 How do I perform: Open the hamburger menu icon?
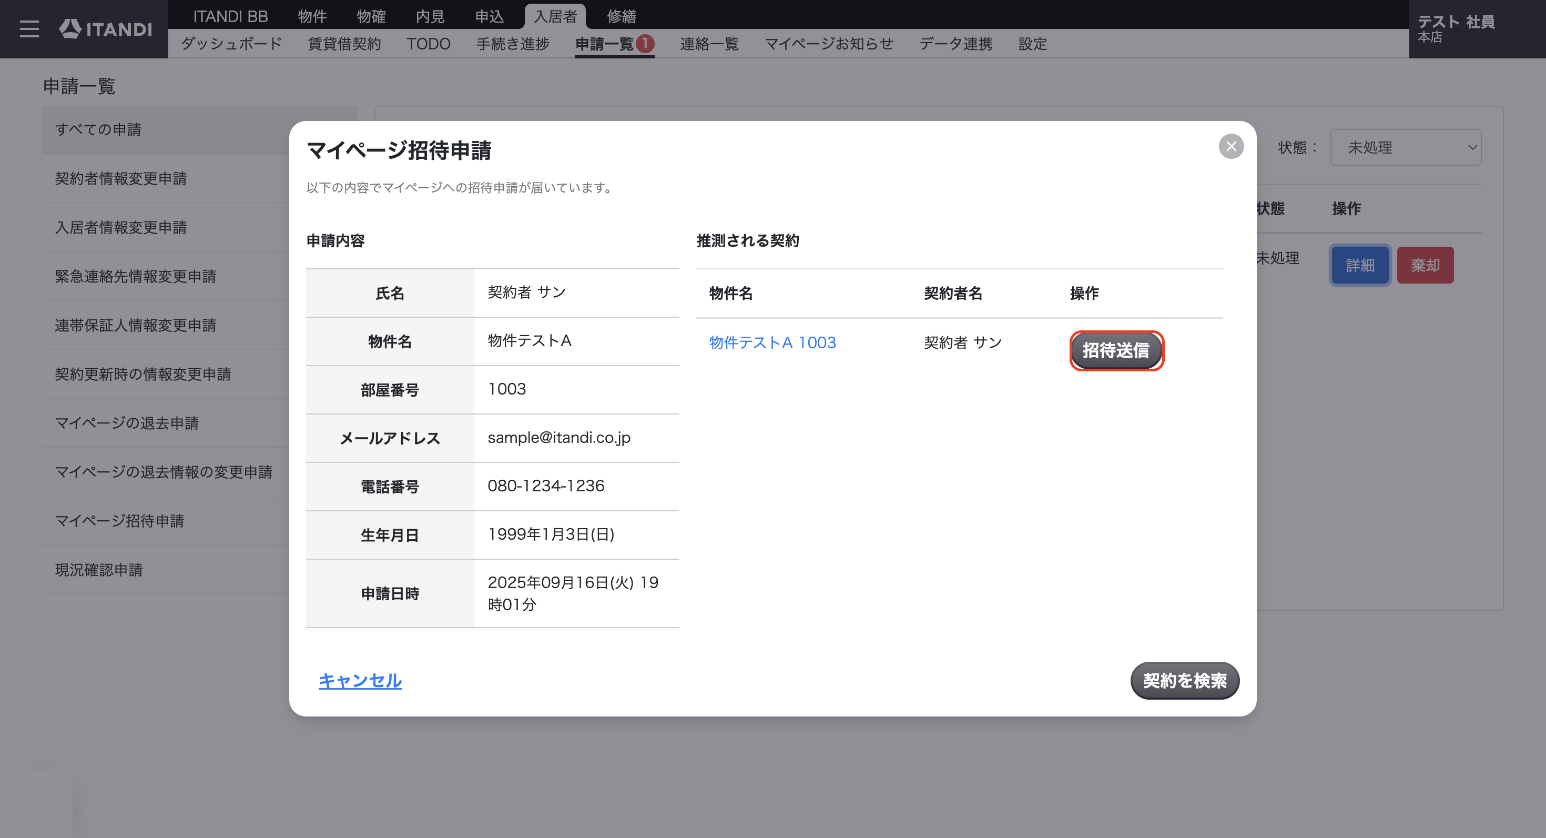click(29, 29)
